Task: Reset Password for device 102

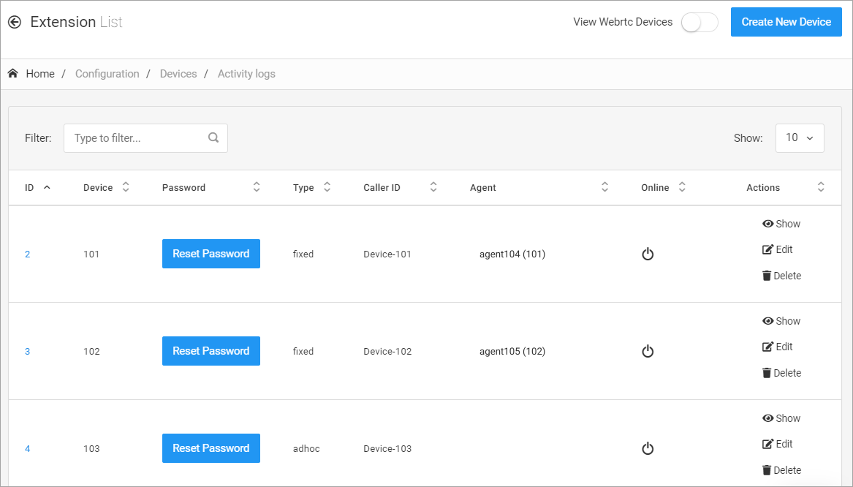Action: [x=211, y=351]
